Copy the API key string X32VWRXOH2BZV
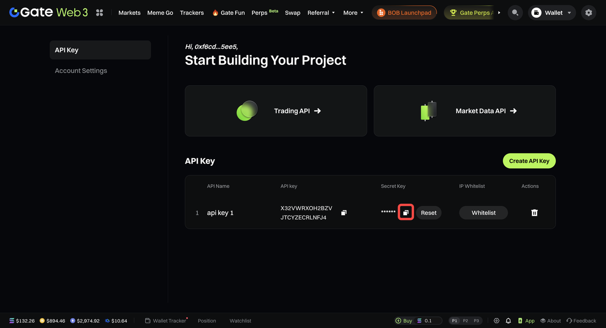The image size is (606, 328). click(344, 213)
